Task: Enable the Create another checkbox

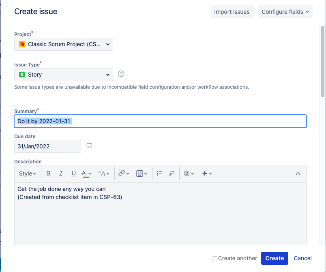Action: click(x=215, y=258)
